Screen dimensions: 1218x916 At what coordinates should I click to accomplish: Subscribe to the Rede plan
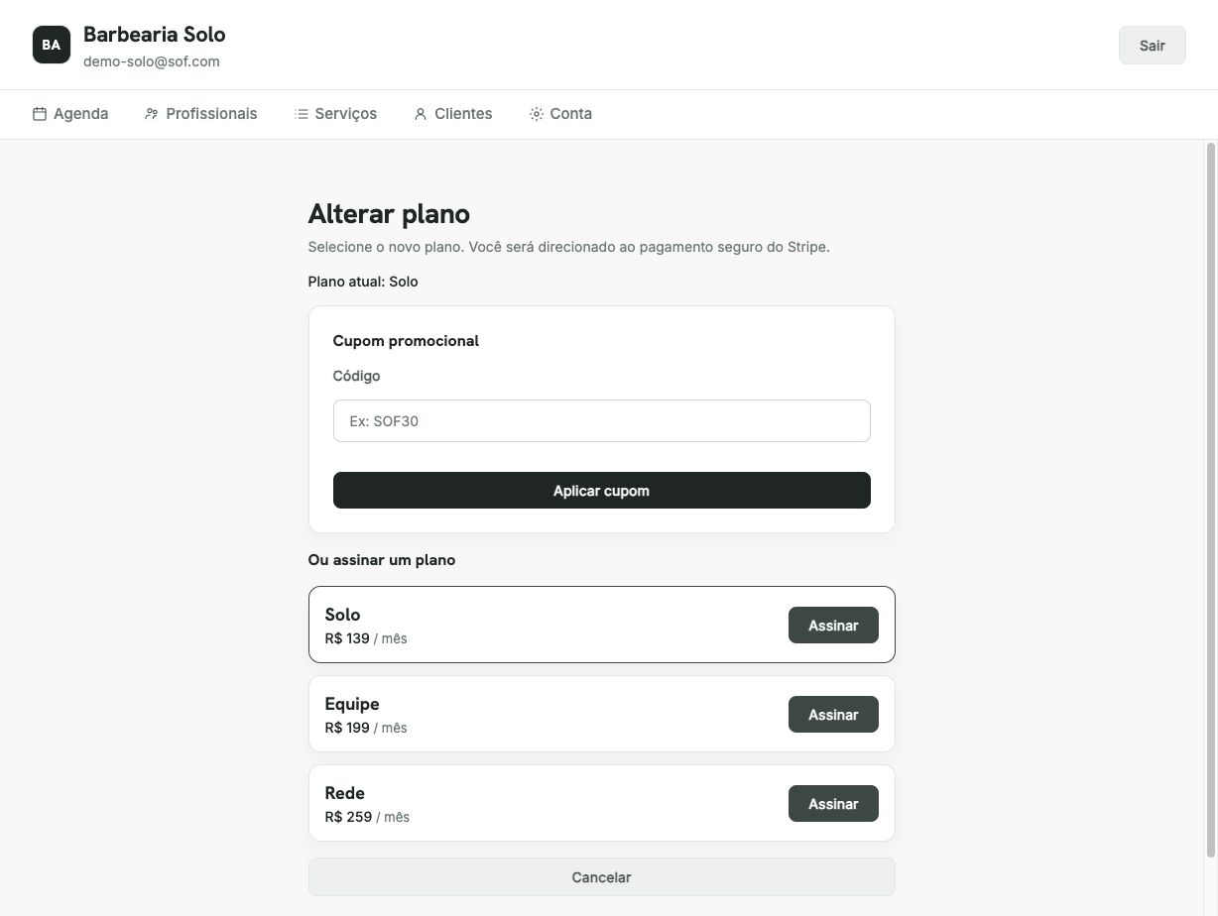833,804
